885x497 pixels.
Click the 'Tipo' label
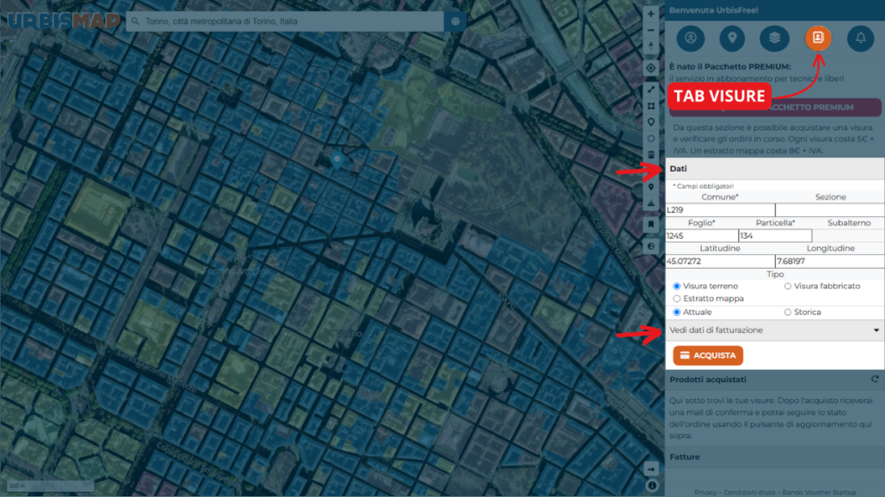click(775, 274)
